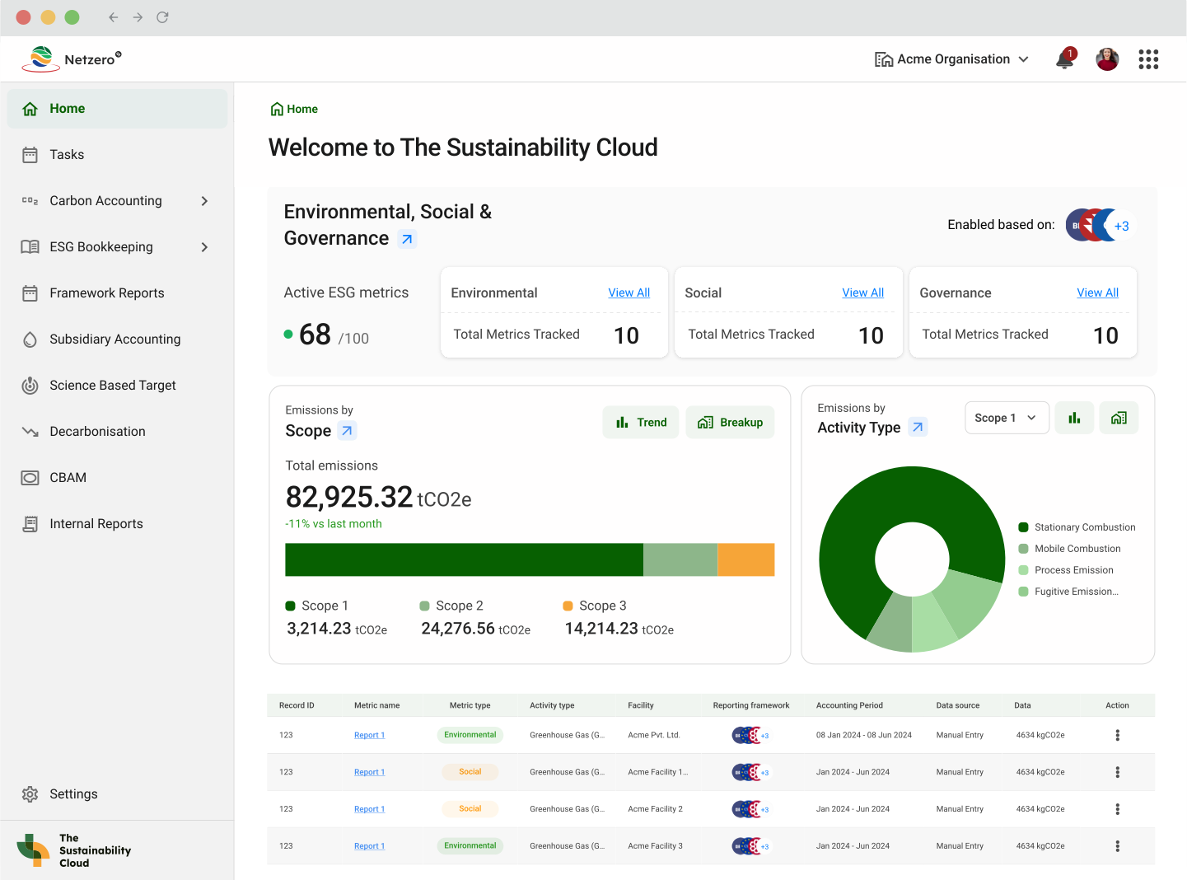Click the Environmental tag in first table row
Viewport: 1187px width, 880px height.
pos(470,735)
